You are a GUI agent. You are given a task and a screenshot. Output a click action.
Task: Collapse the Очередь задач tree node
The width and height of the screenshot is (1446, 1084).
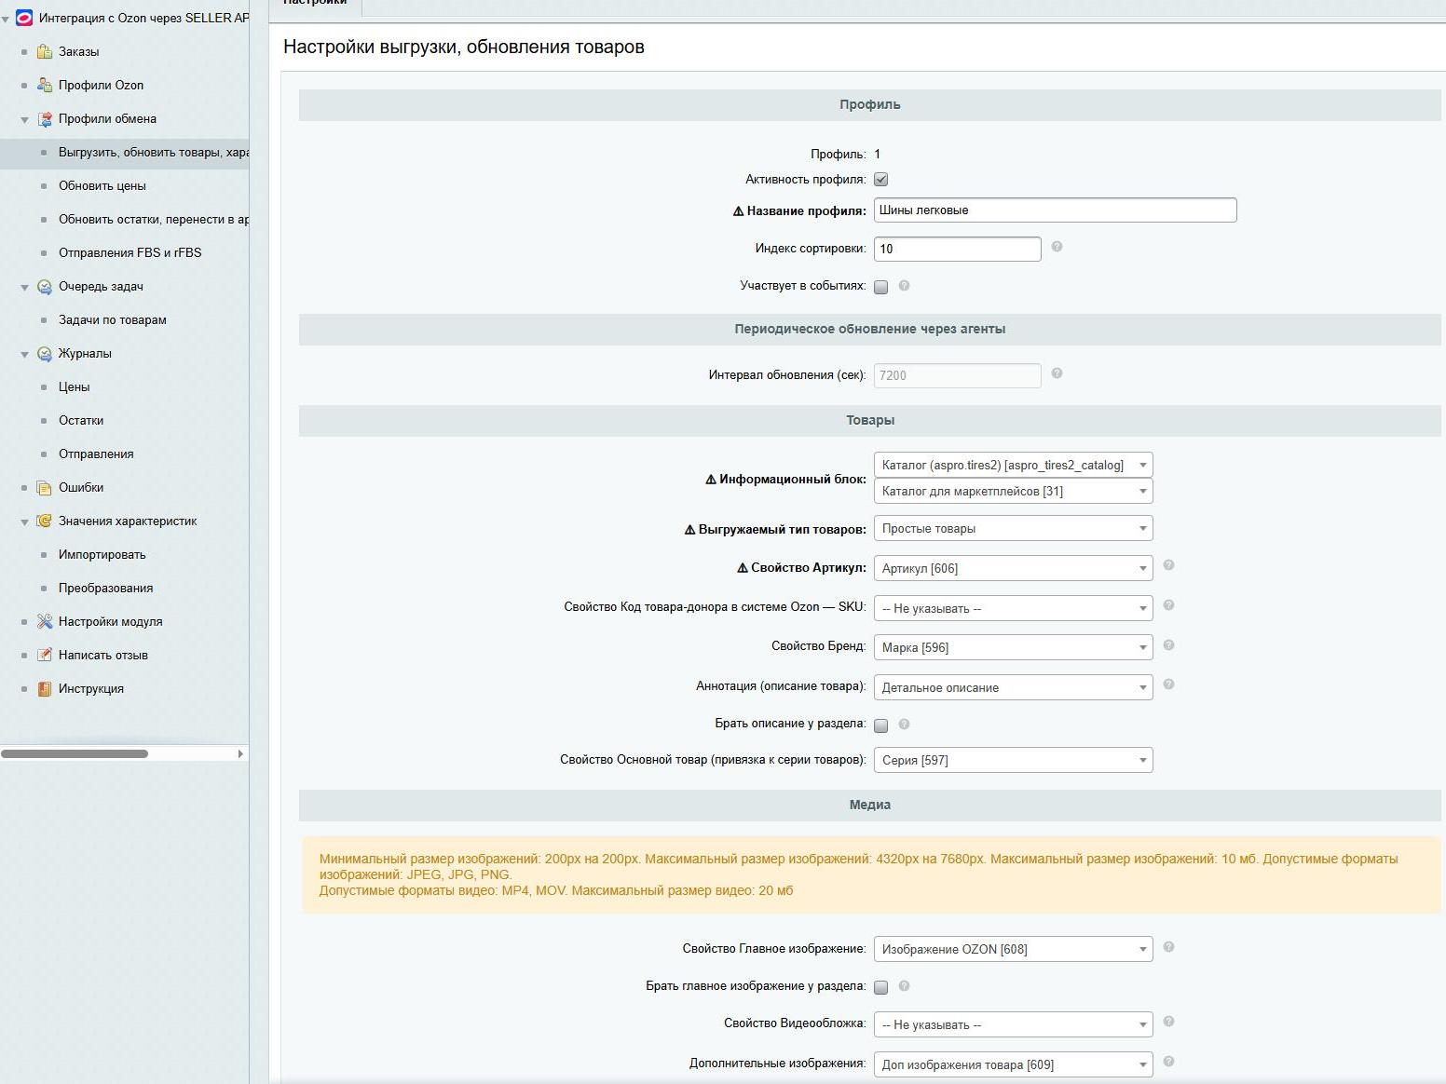pyautogui.click(x=24, y=287)
